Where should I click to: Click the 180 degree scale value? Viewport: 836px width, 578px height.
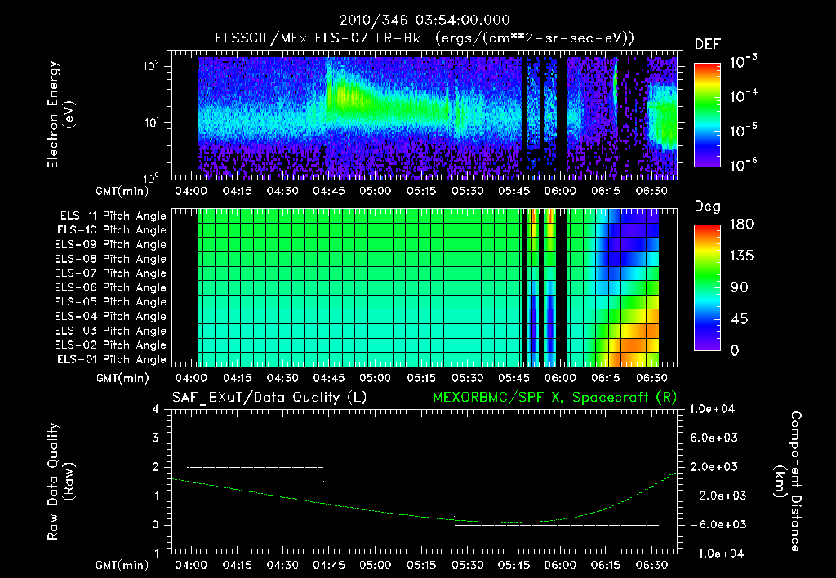click(741, 225)
